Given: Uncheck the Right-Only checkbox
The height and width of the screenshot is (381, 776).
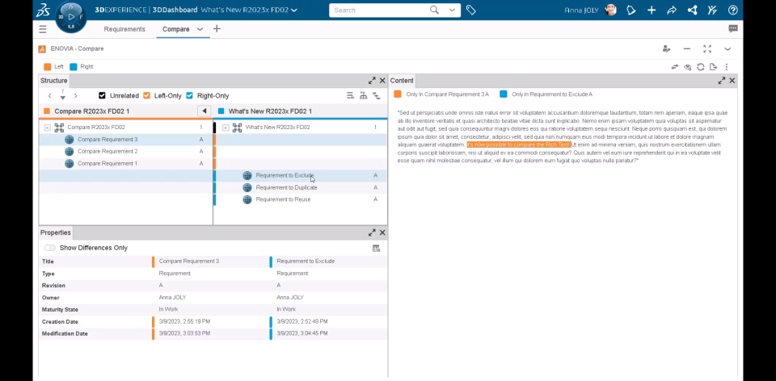Looking at the screenshot, I should 189,96.
